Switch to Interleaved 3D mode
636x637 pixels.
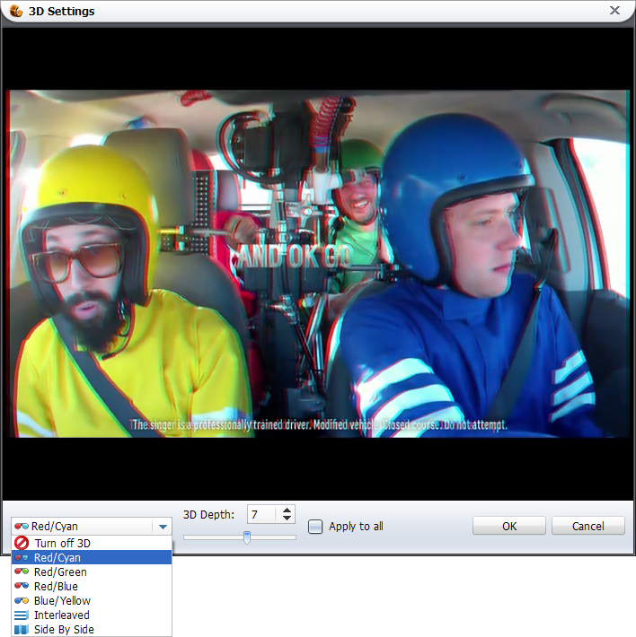tap(92, 615)
